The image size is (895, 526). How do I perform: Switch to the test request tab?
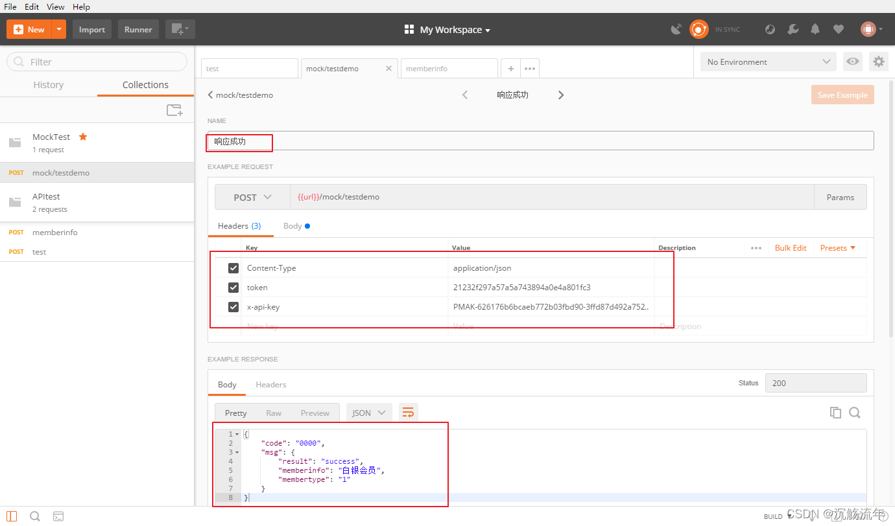coord(249,68)
